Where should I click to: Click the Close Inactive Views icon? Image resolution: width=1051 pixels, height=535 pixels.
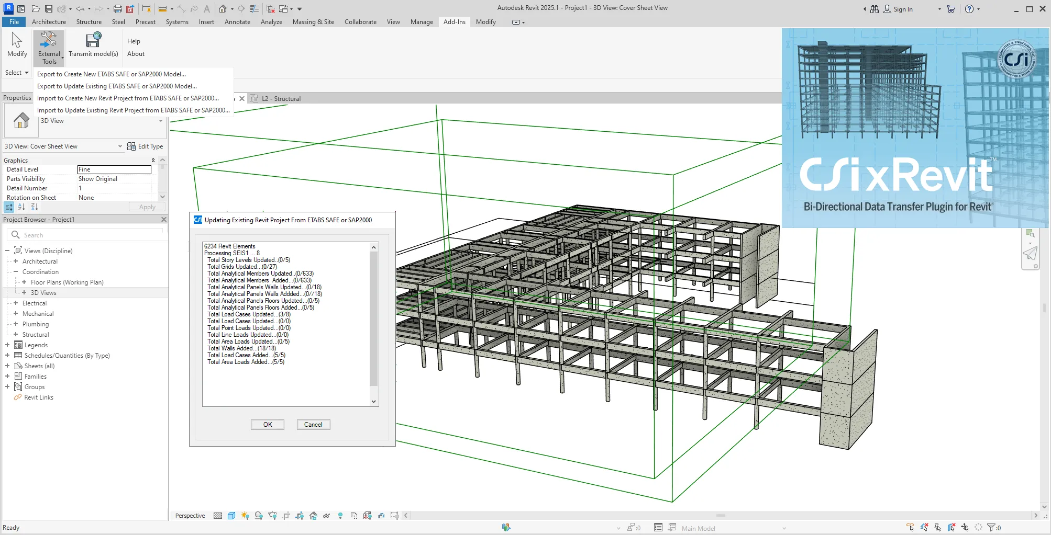pos(271,9)
